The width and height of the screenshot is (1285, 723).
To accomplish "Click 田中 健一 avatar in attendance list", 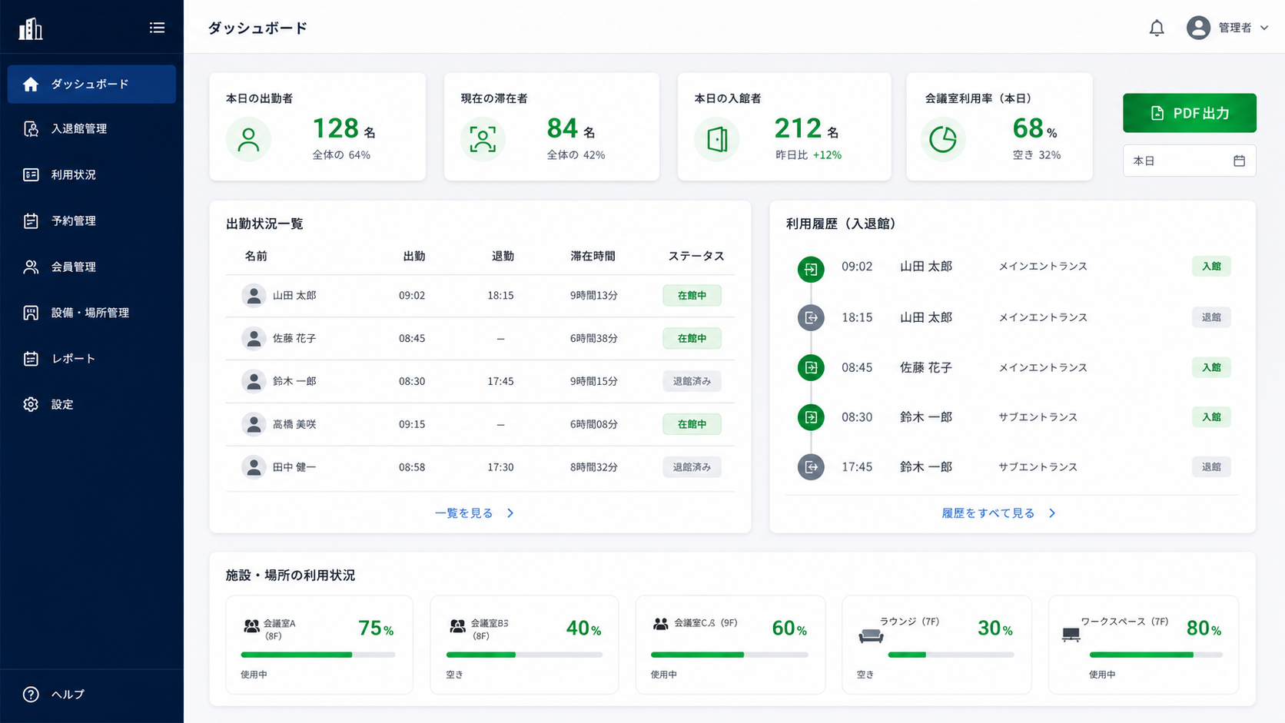I will [254, 467].
